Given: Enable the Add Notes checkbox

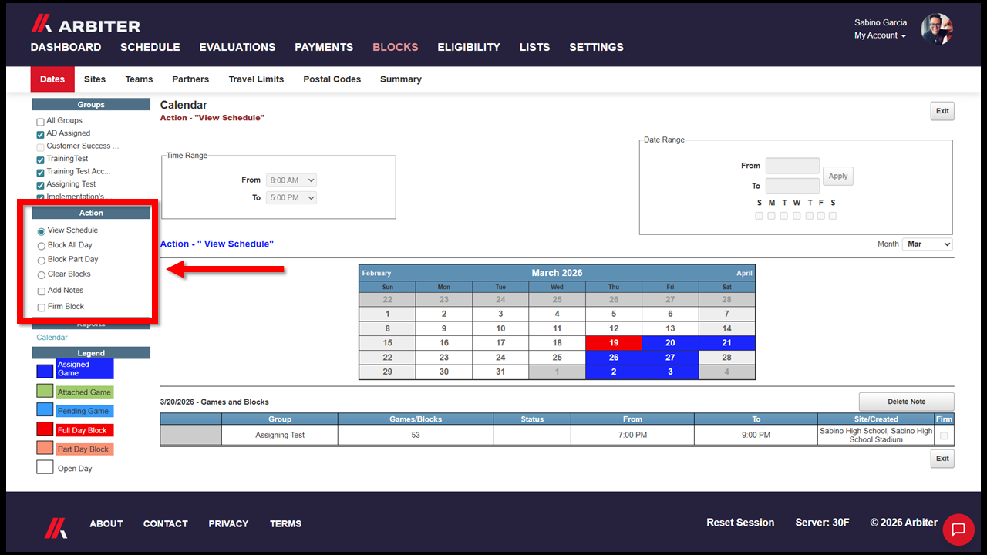Looking at the screenshot, I should pyautogui.click(x=42, y=291).
